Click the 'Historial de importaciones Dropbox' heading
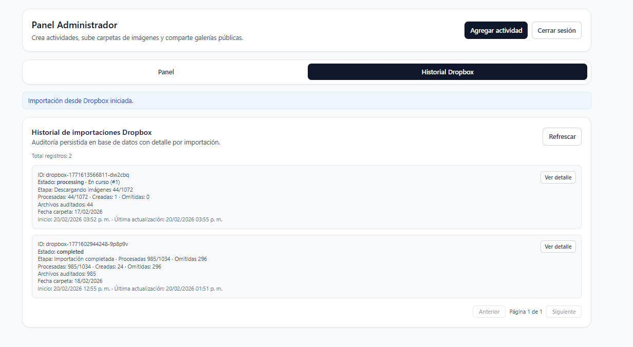Viewport: 633px width, 347px height. click(x=91, y=132)
